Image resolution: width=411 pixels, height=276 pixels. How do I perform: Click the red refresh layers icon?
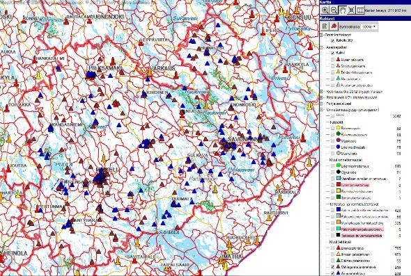click(334, 26)
